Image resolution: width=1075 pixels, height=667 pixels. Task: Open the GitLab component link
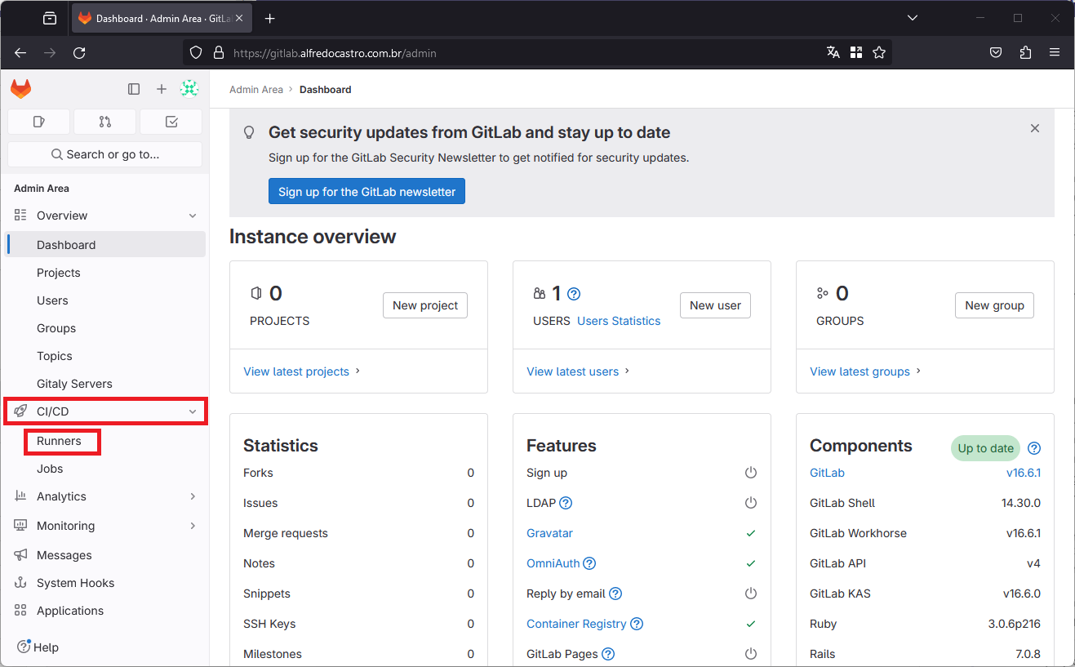click(827, 473)
